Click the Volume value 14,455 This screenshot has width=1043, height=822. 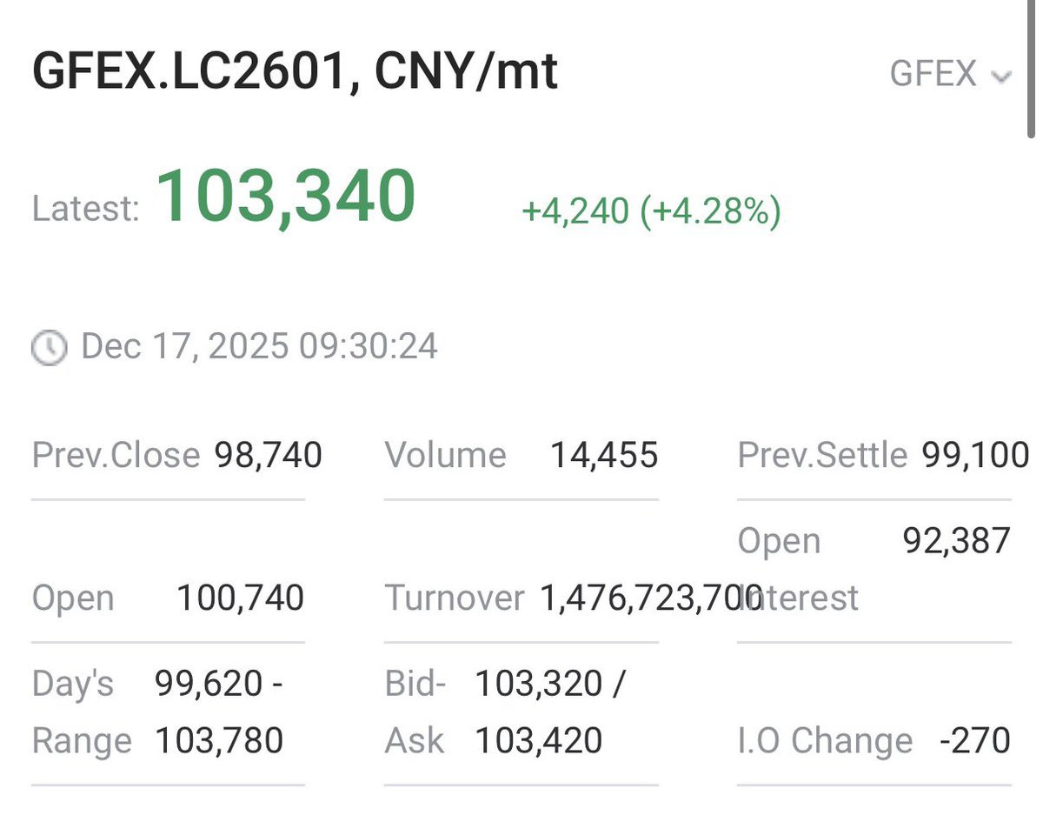604,455
